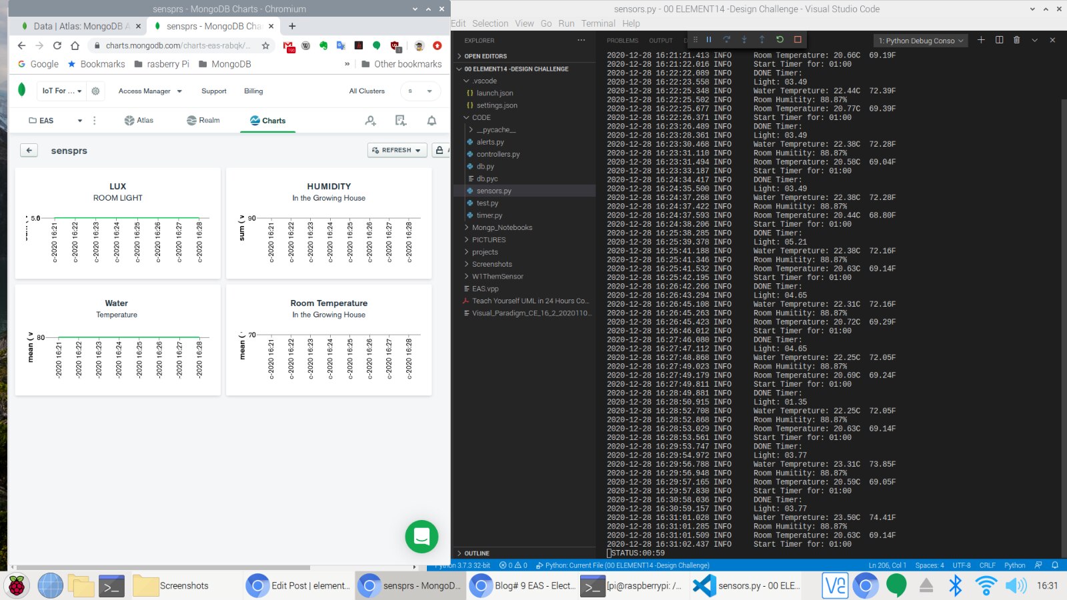Open the WiFi network tray icon
This screenshot has width=1067, height=600.
986,586
